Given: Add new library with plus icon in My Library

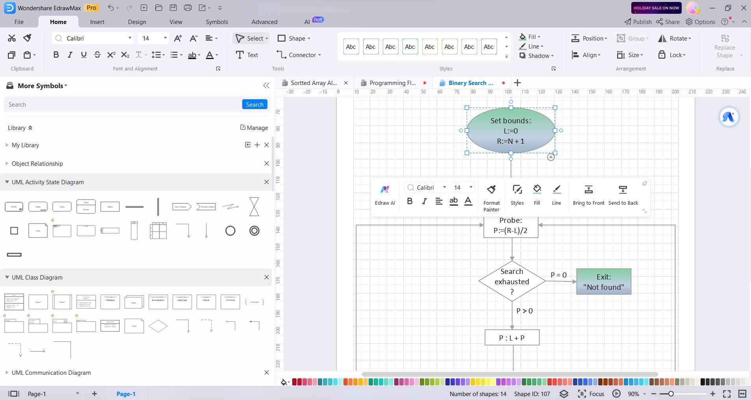Looking at the screenshot, I should [257, 145].
